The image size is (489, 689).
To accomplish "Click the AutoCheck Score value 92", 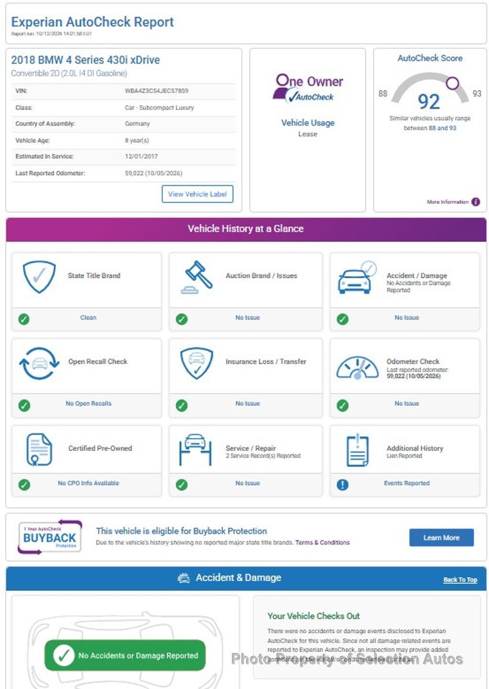I will point(428,101).
